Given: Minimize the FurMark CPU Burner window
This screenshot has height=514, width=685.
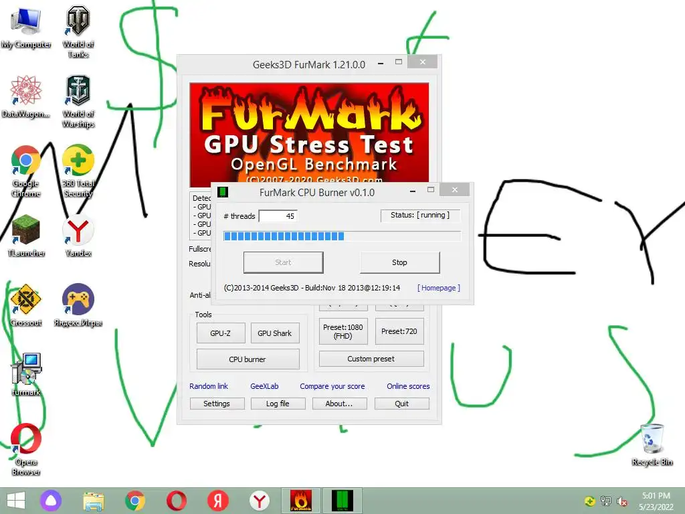Looking at the screenshot, I should click(412, 191).
